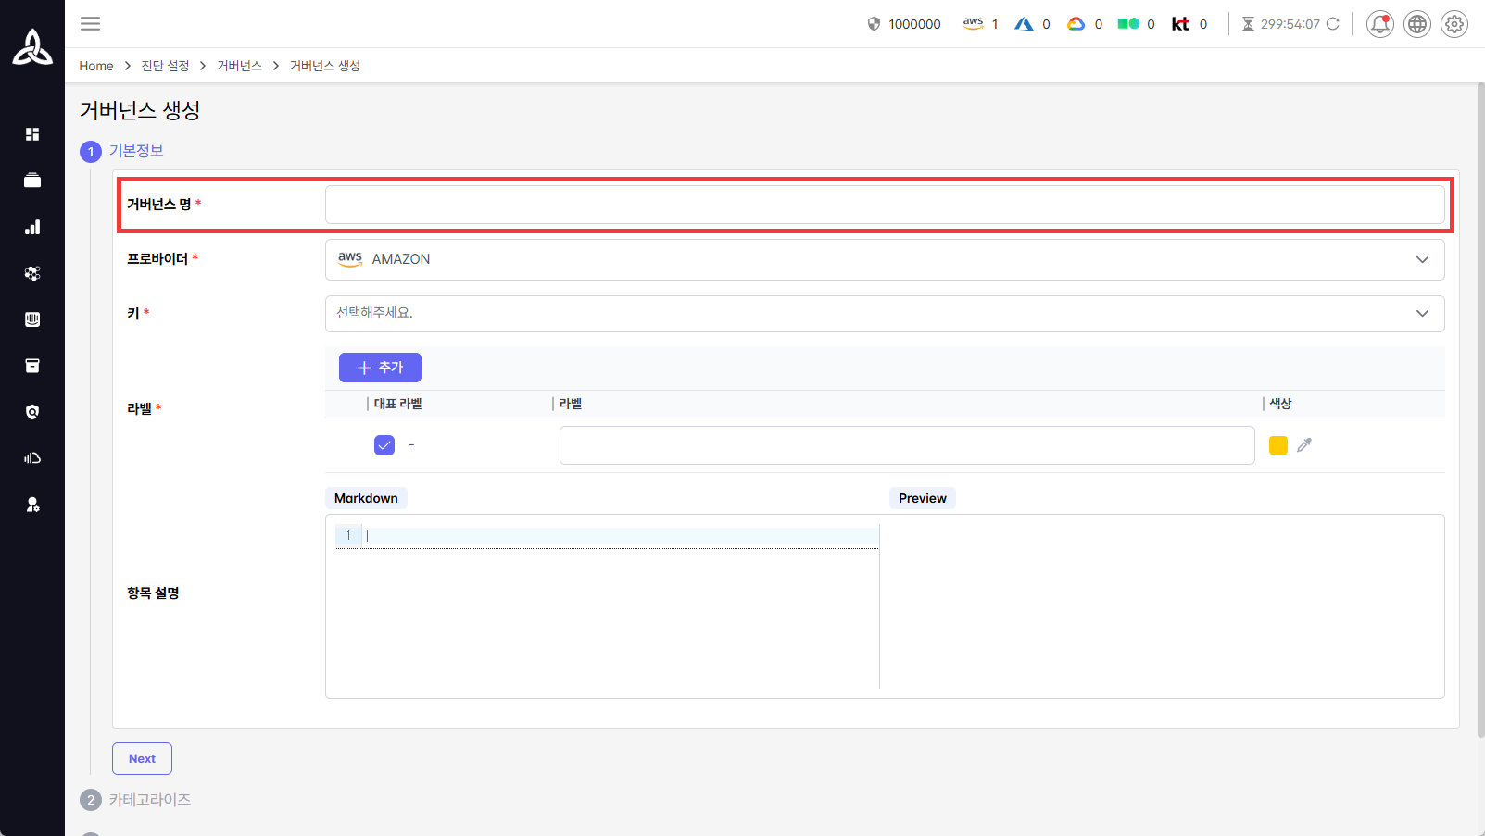Click the yellow label color swatch

pos(1277,445)
